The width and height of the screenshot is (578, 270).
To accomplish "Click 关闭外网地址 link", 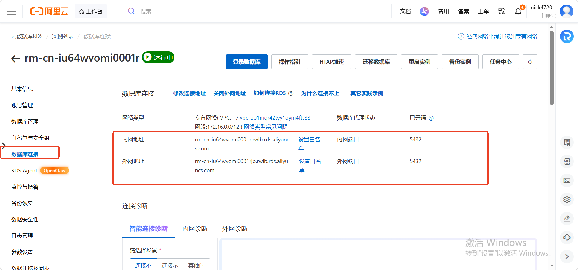I will point(230,93).
